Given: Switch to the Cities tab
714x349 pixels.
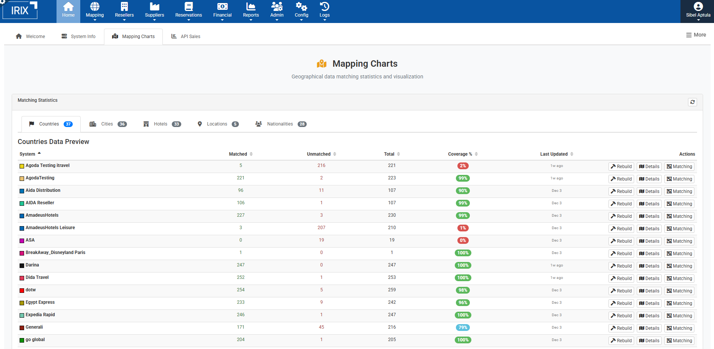Looking at the screenshot, I should click(x=107, y=124).
